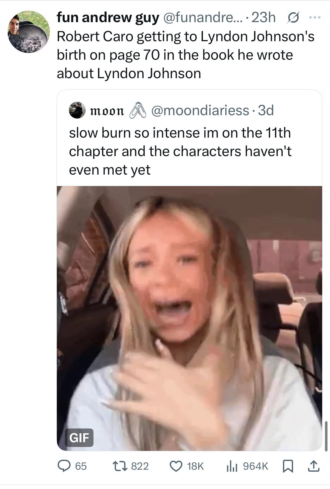330x489 pixels.
Task: Like the tweet with heart icon
Action: [176, 466]
